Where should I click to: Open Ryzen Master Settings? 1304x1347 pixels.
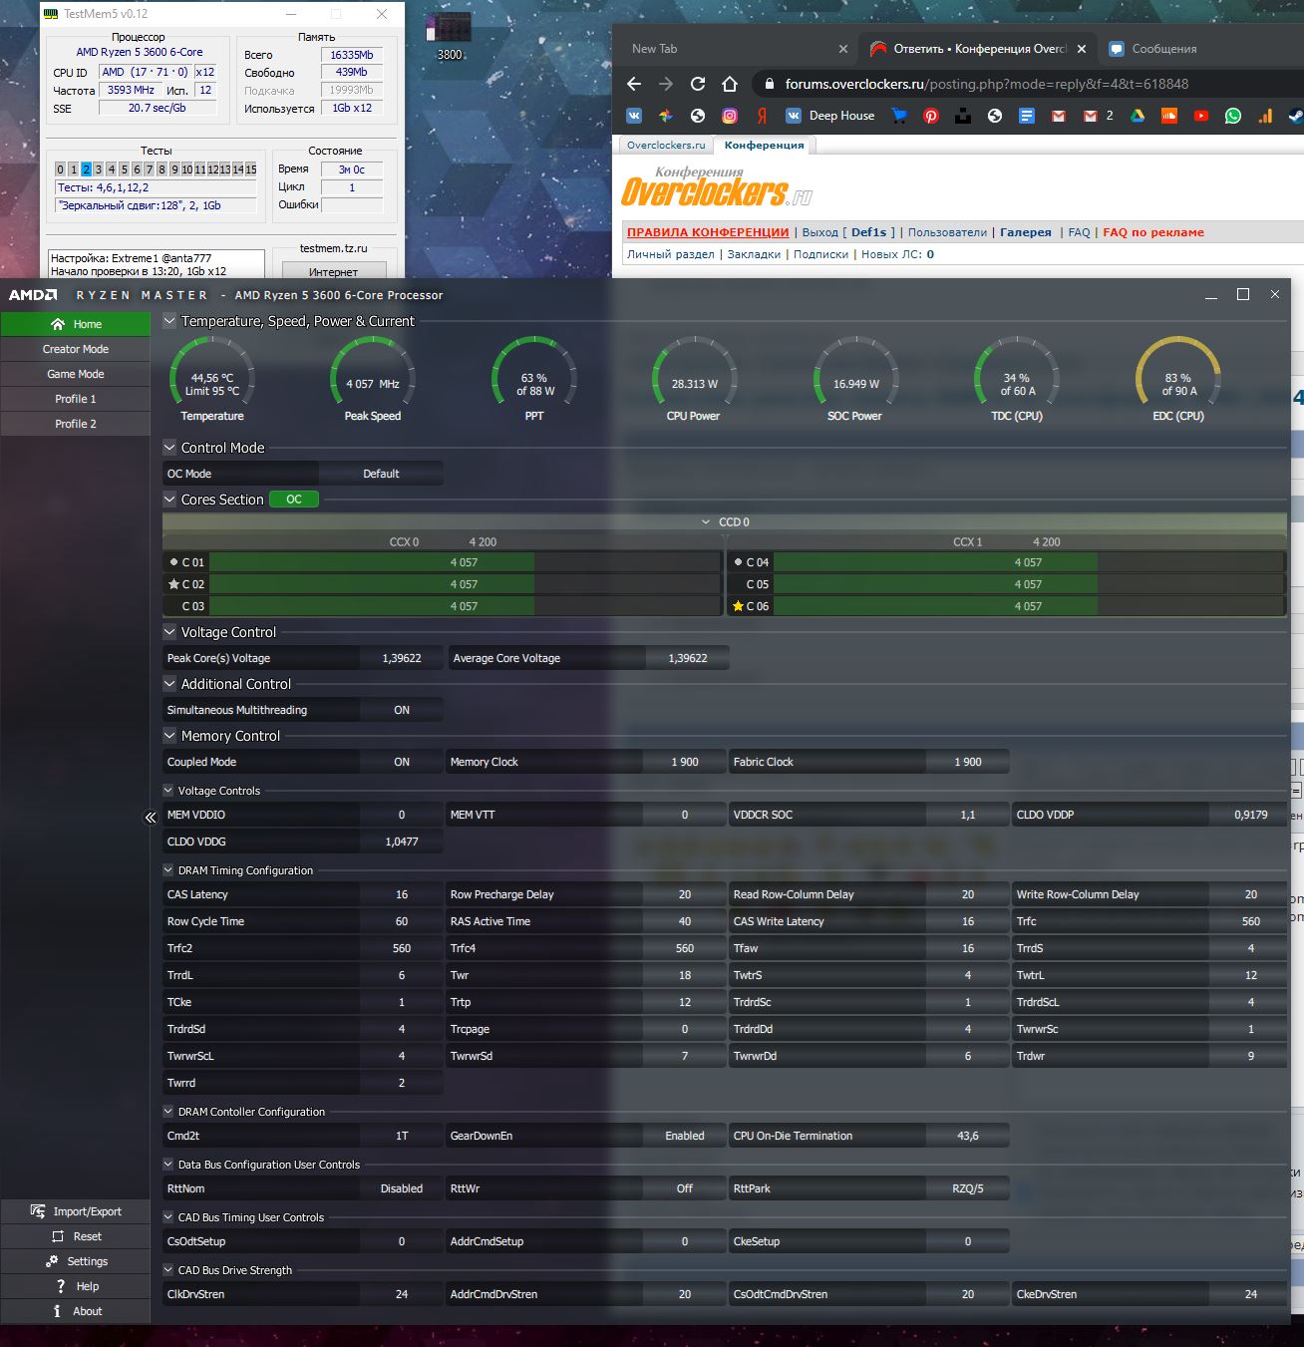tap(76, 1261)
